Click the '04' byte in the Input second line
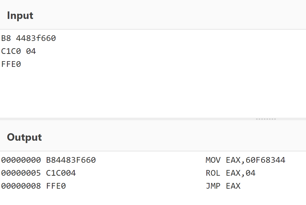 tap(31, 51)
